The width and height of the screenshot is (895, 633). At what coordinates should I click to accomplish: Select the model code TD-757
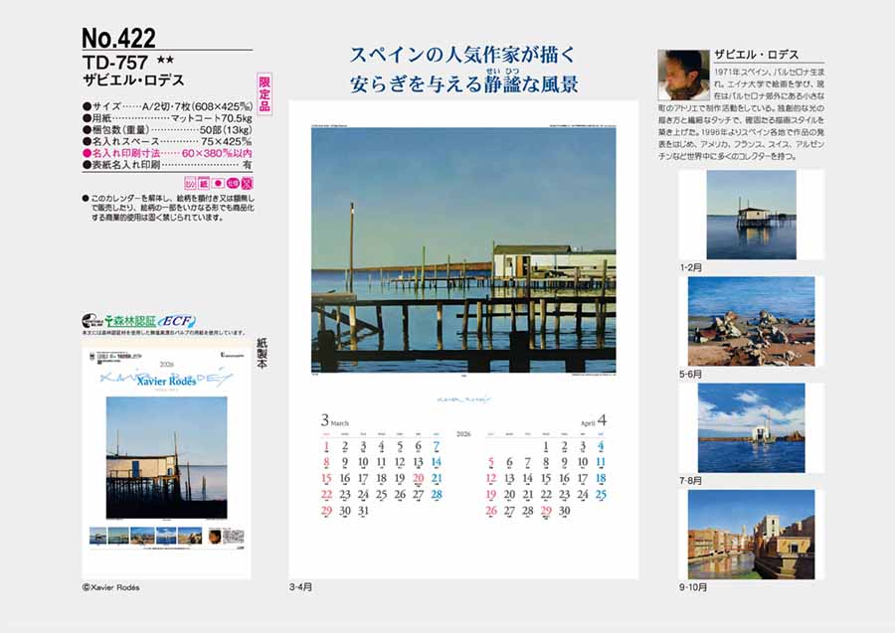(x=115, y=63)
